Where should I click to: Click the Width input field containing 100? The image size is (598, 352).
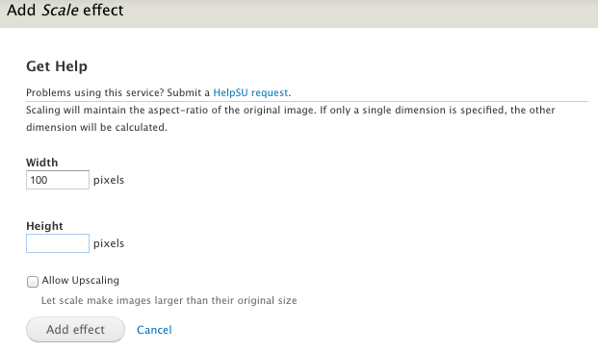coord(58,180)
